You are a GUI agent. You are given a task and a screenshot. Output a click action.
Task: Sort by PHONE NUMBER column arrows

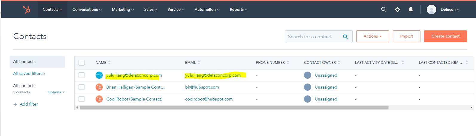pyautogui.click(x=288, y=62)
